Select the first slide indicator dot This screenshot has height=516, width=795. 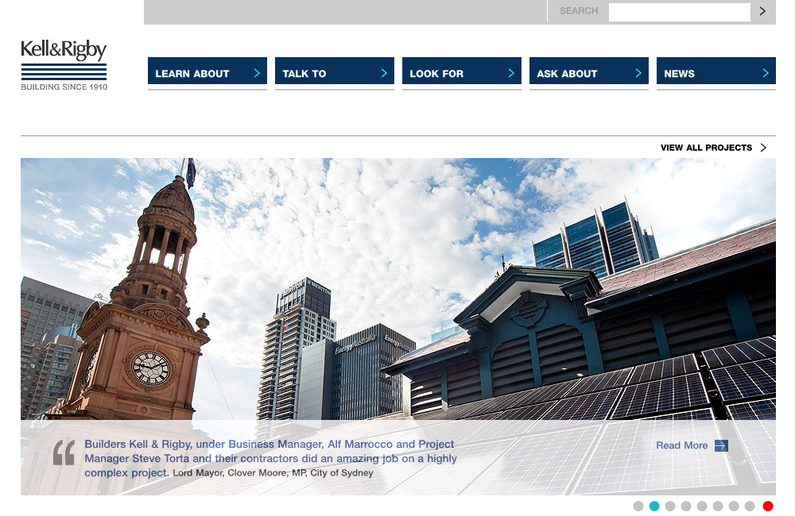coord(638,506)
